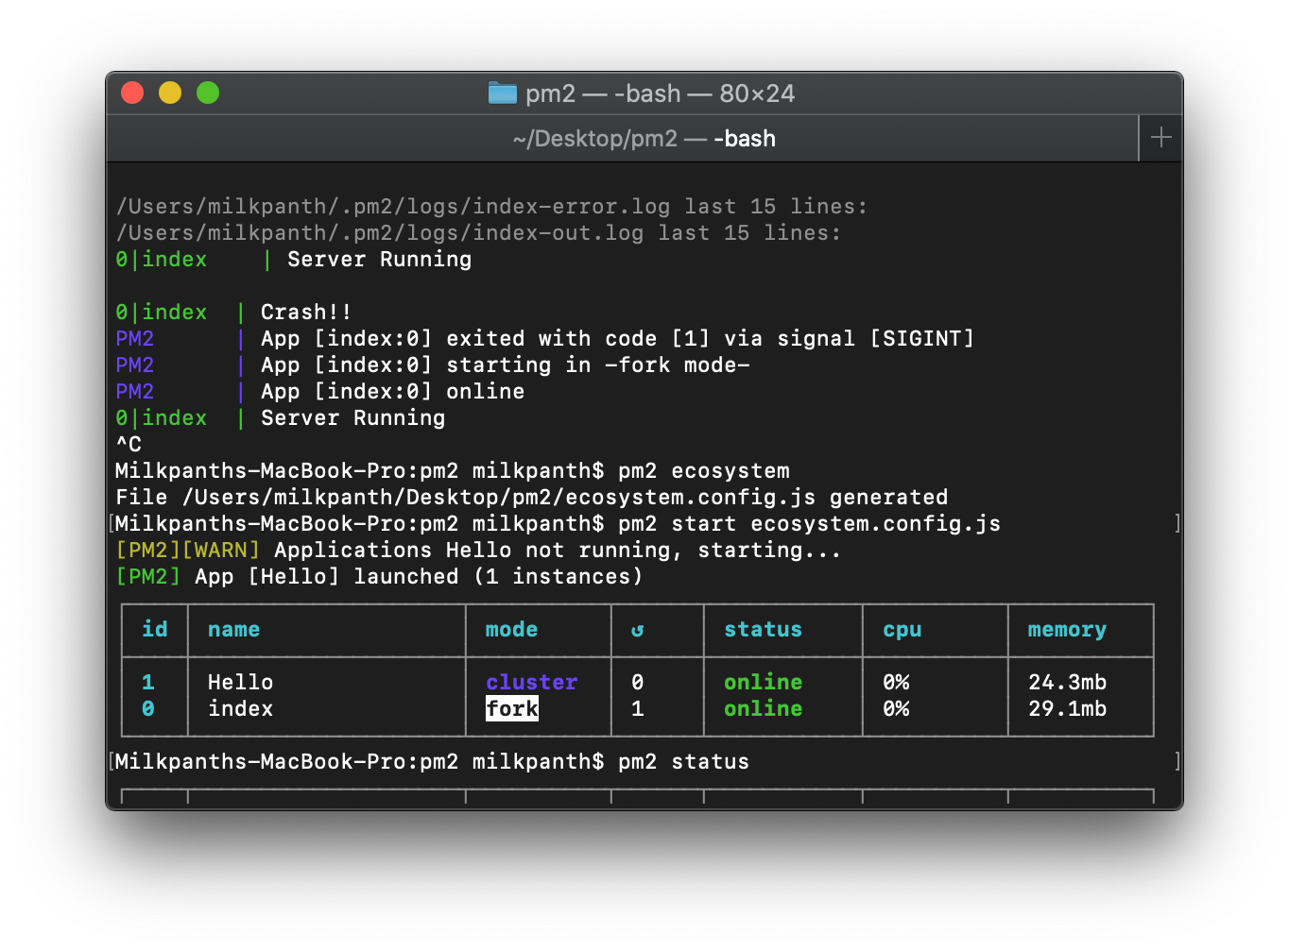Screen dimensions: 1289x950
Task: Click the highlighted 'fork' mode value
Action: tap(512, 708)
